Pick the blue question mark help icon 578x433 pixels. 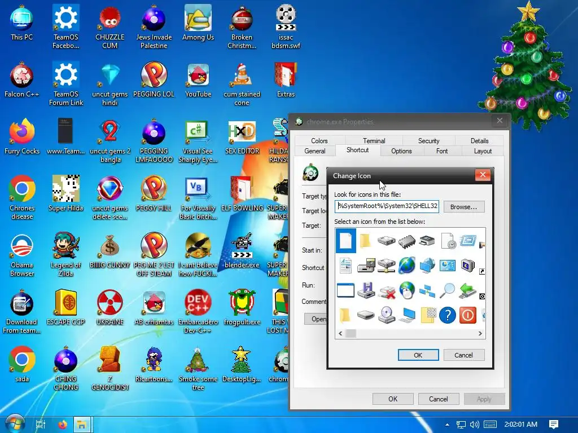(x=448, y=315)
